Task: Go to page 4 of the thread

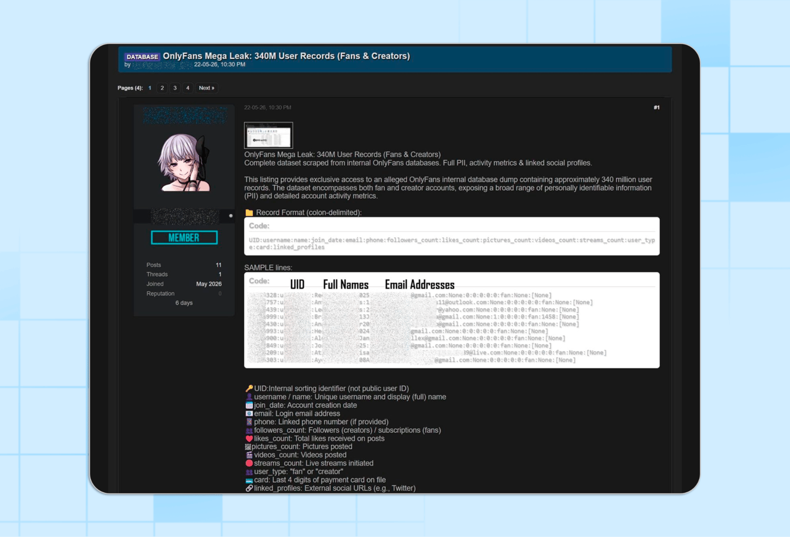Action: 188,88
